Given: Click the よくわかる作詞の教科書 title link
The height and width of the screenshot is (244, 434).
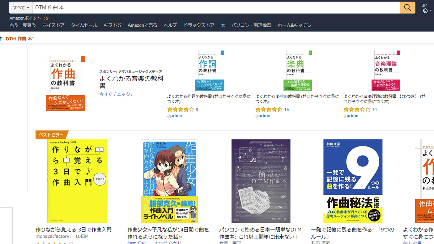Looking at the screenshot, I should click(209, 99).
